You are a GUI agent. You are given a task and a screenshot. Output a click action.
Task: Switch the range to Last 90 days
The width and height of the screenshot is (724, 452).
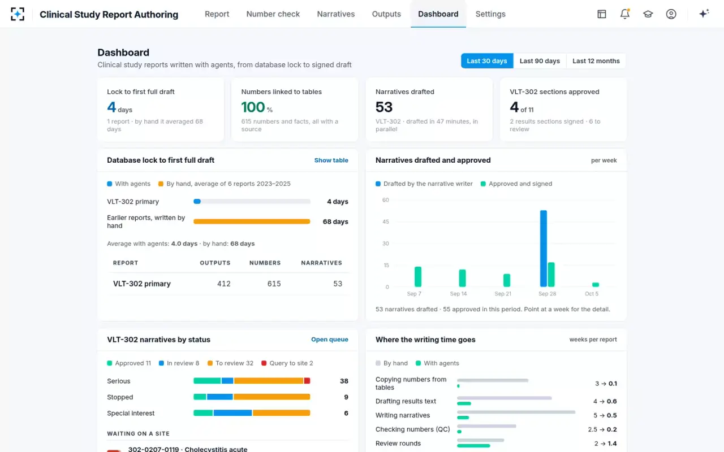click(540, 61)
